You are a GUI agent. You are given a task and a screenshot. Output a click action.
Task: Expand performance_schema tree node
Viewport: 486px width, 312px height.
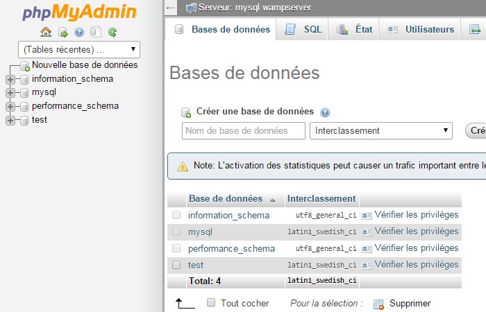point(10,107)
